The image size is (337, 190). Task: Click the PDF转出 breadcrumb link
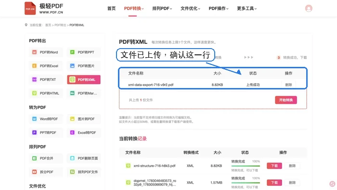coord(60,25)
